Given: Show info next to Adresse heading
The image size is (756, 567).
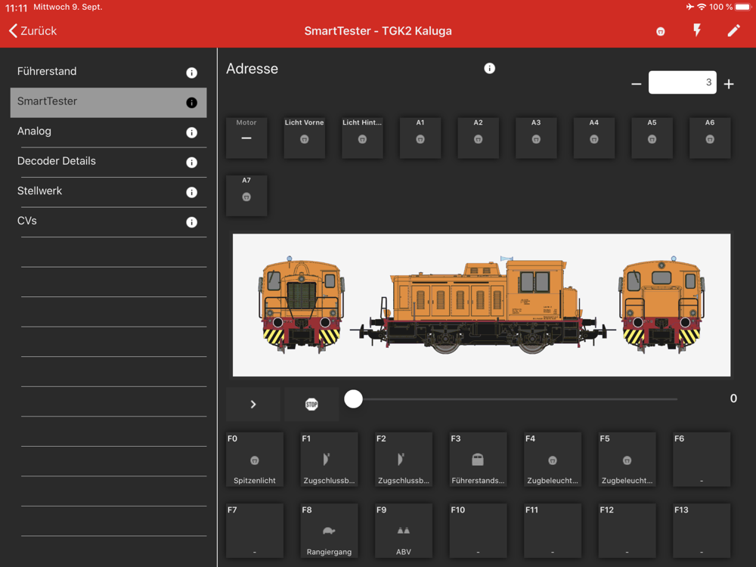Looking at the screenshot, I should [x=489, y=69].
